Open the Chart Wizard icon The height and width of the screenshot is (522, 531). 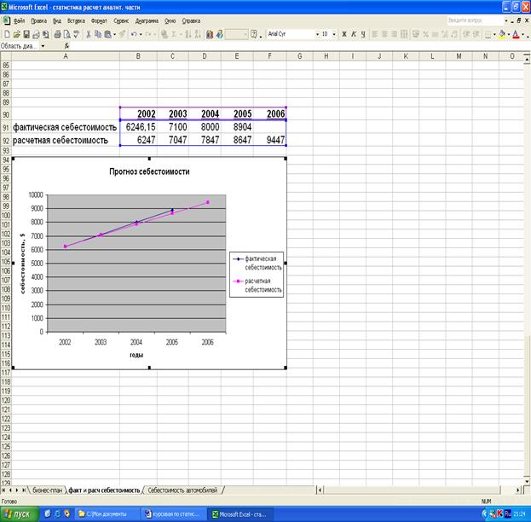click(x=210, y=34)
